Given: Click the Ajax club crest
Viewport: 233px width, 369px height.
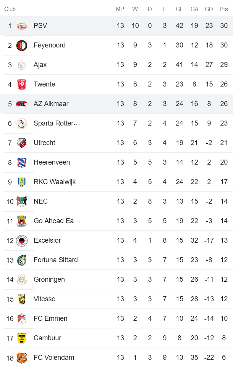Looking at the screenshot, I should pos(22,65).
